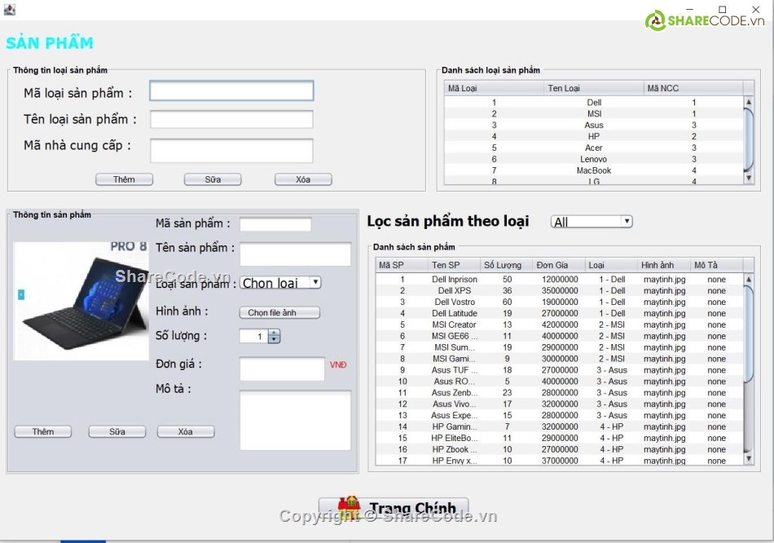Focus the Mã nhà cung cấp field

[231, 151]
